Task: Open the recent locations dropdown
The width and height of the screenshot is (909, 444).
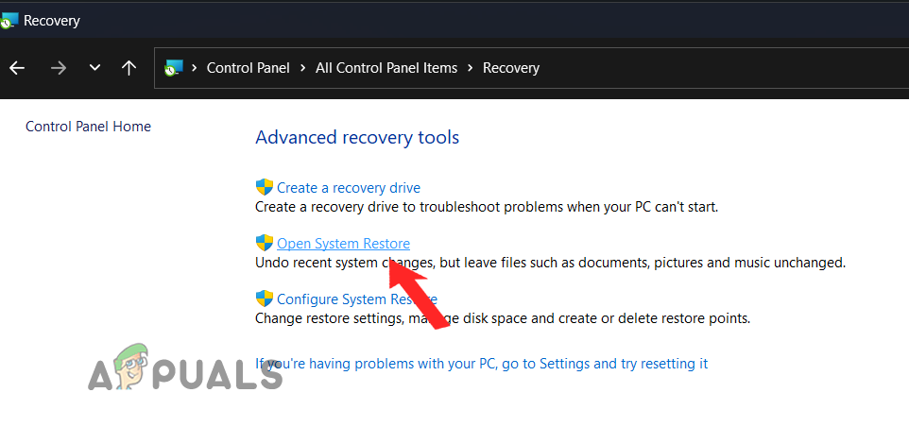Action: click(x=94, y=68)
